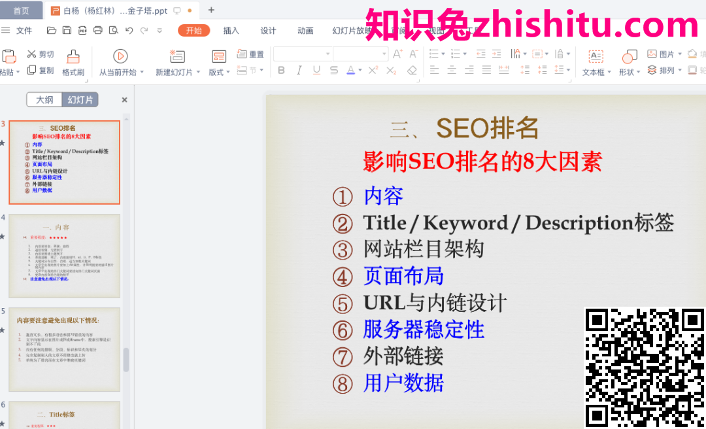
Task: Click the Picture (图片) button
Action: (x=664, y=54)
